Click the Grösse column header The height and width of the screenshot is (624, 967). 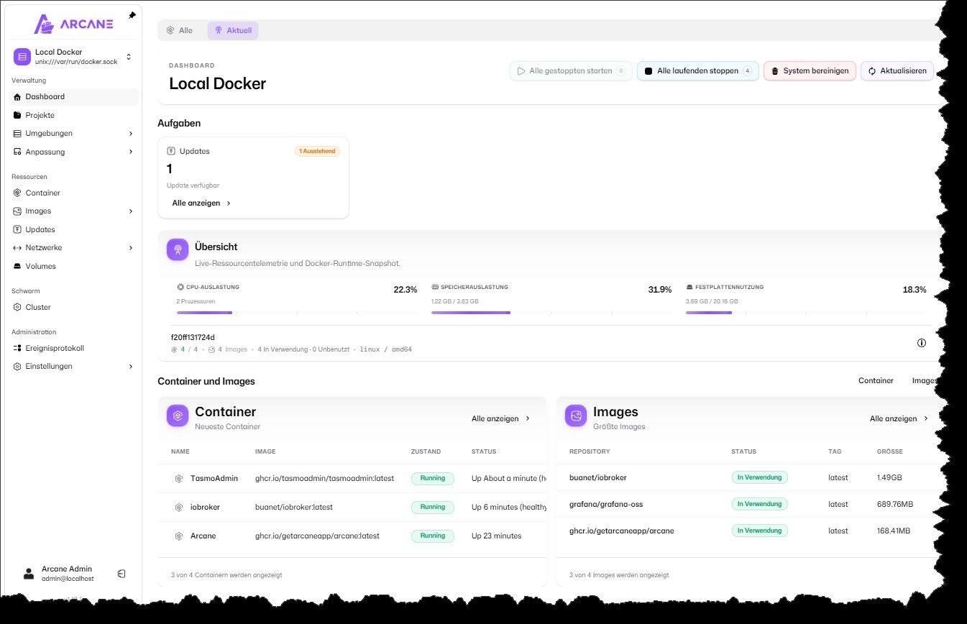click(x=890, y=451)
